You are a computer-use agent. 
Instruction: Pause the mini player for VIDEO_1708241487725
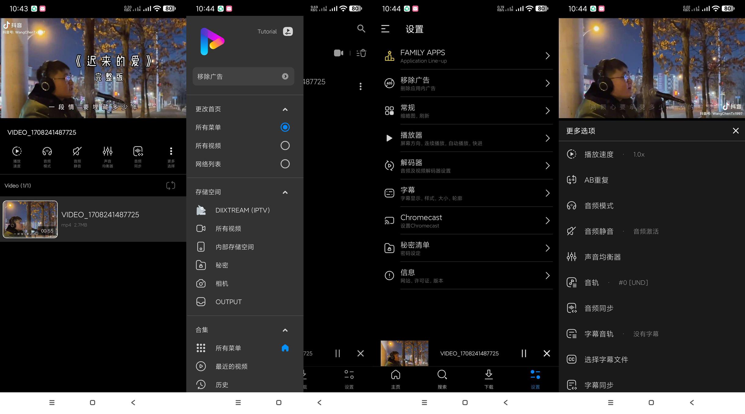tap(524, 353)
